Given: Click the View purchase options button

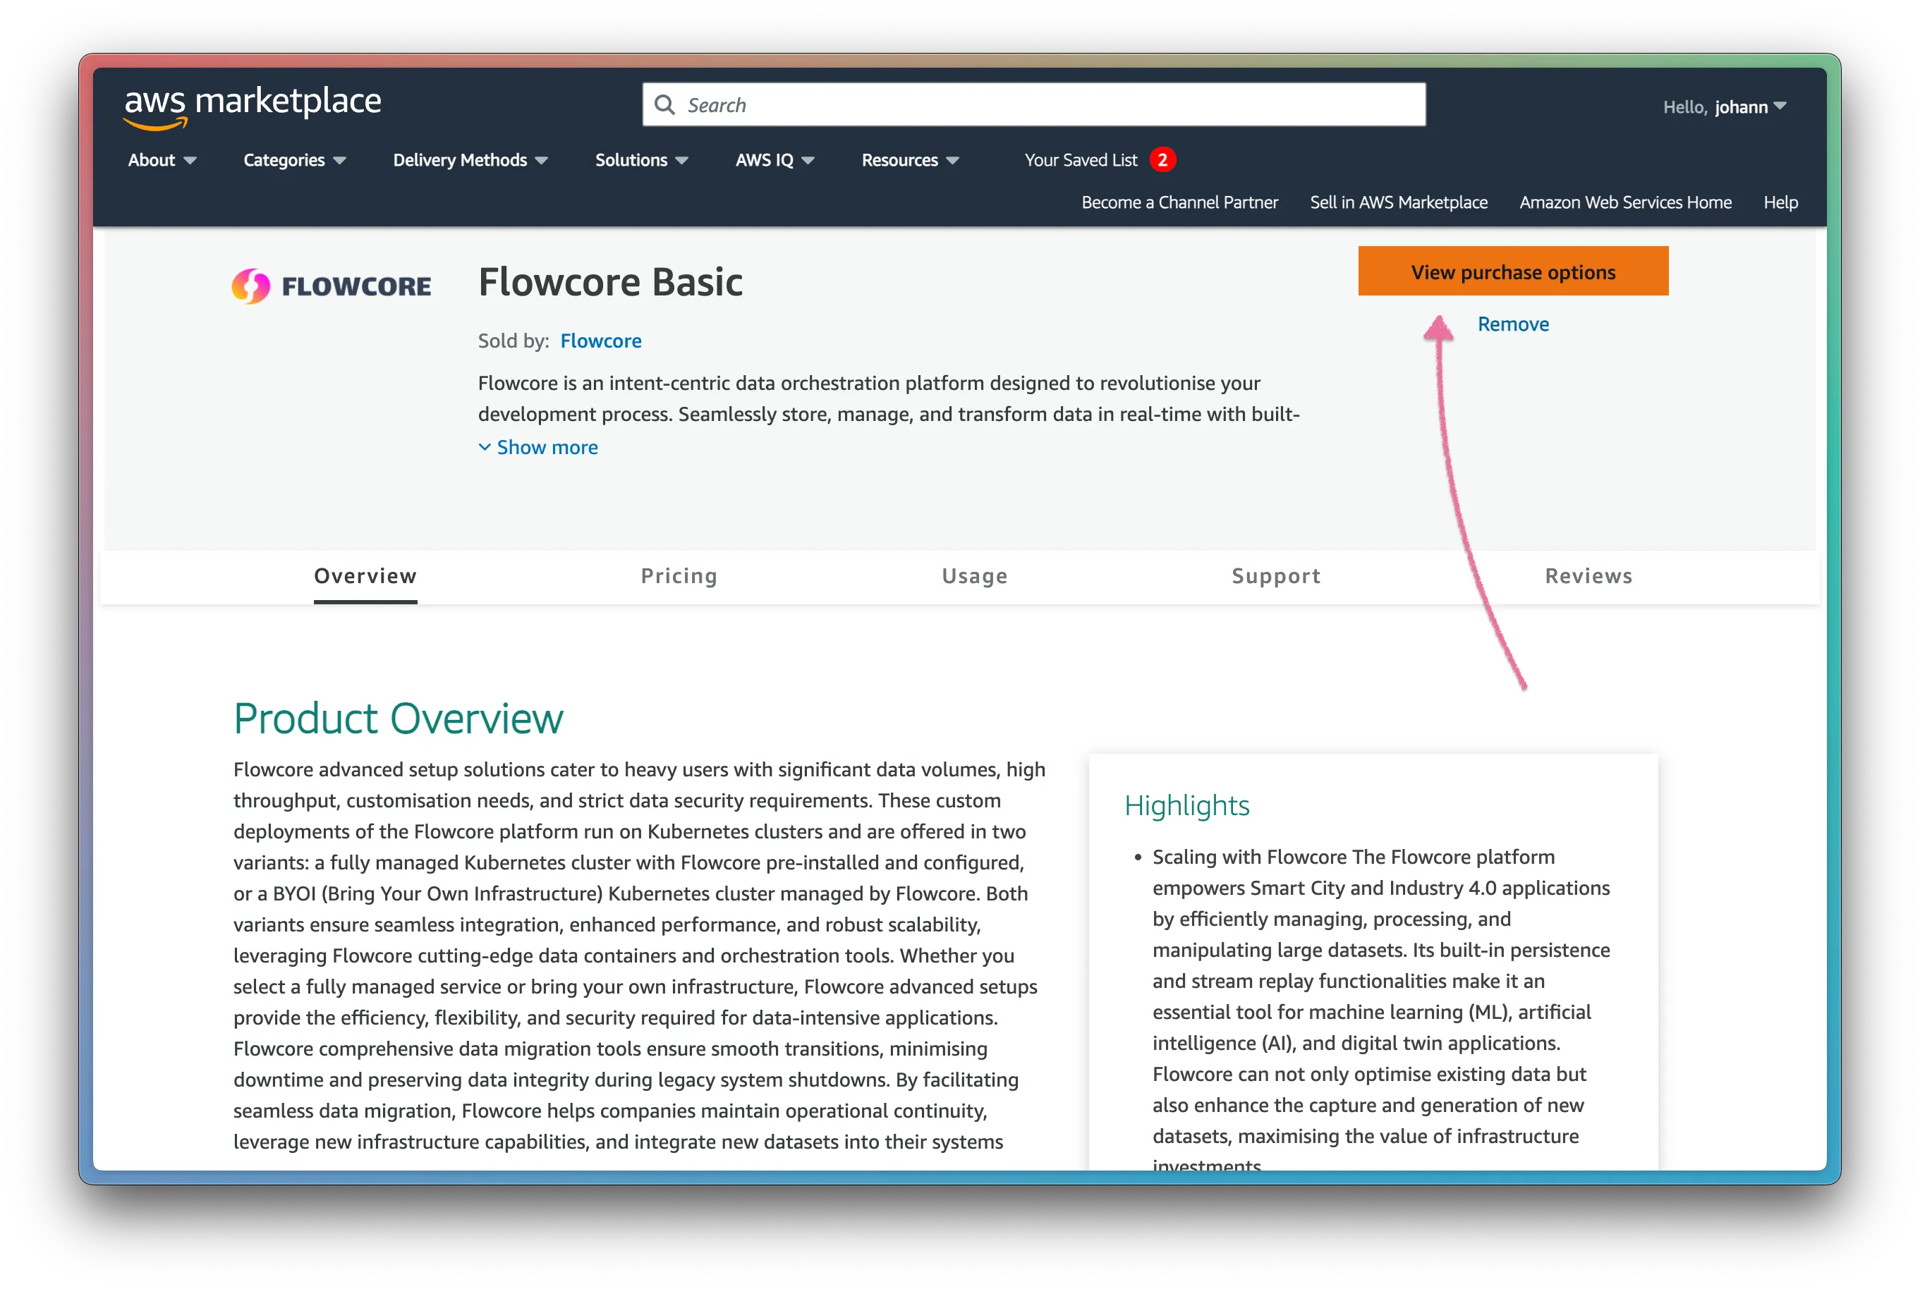Looking at the screenshot, I should click(1513, 271).
